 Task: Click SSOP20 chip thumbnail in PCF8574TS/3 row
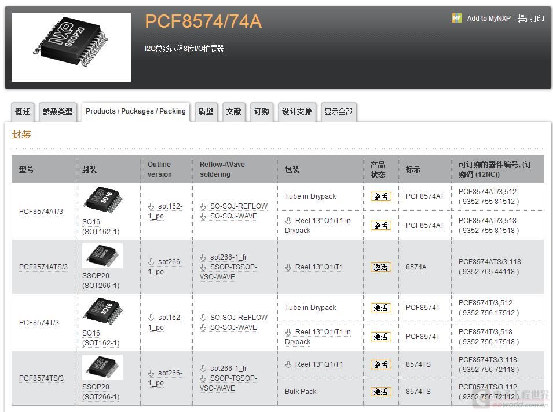pos(102,367)
